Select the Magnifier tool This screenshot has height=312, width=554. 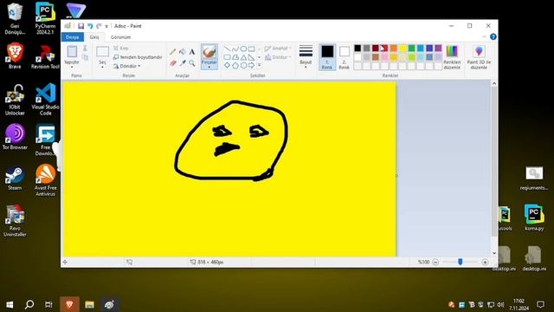(x=192, y=63)
